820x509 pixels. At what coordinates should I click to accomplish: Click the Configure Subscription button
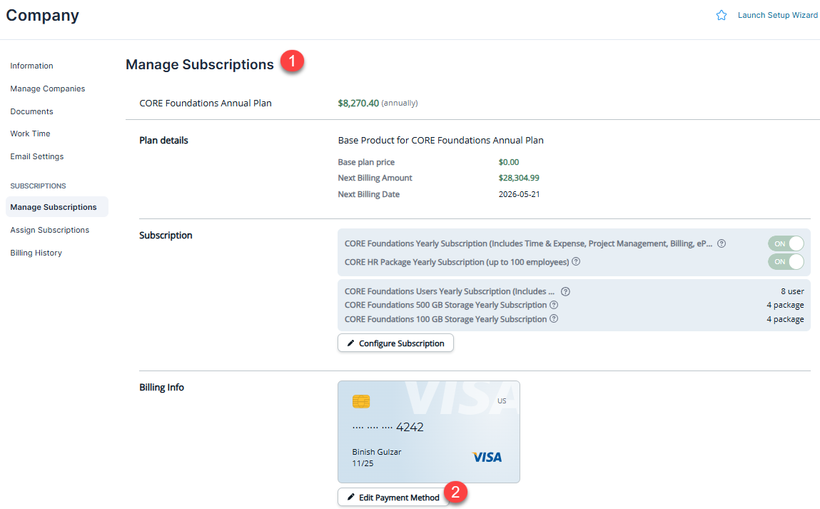tap(395, 343)
